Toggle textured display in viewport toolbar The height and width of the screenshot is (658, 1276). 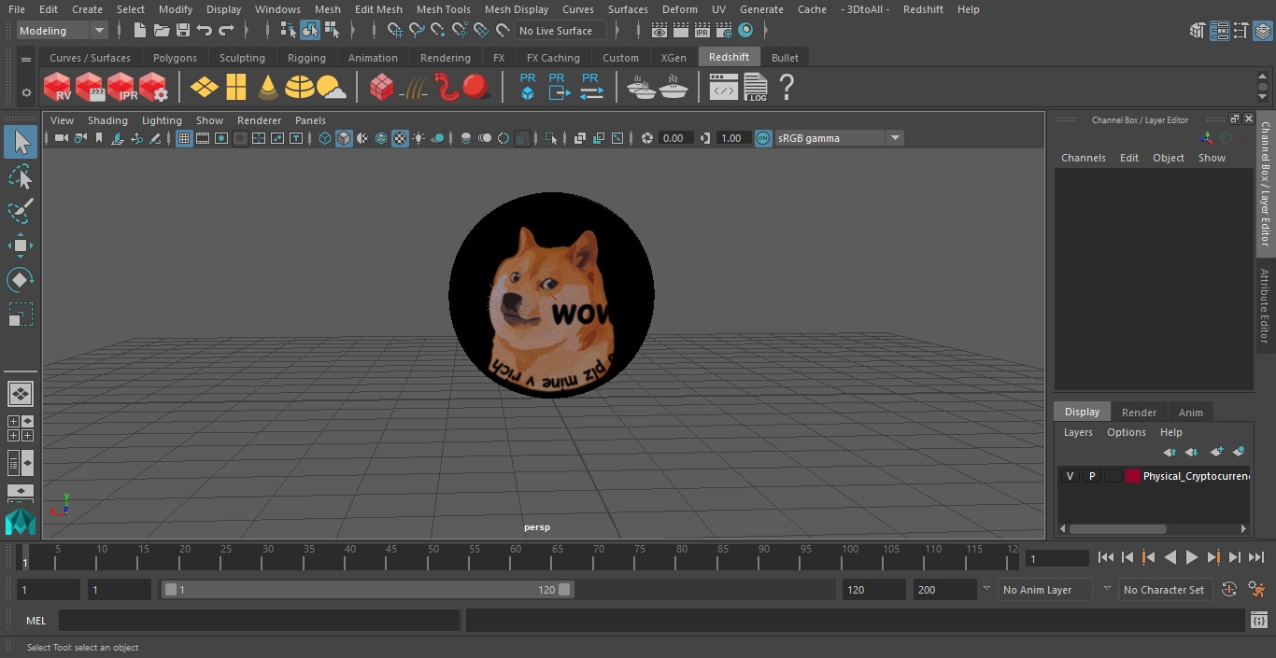click(400, 138)
